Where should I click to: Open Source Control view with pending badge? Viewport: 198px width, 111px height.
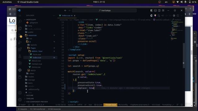point(20,35)
